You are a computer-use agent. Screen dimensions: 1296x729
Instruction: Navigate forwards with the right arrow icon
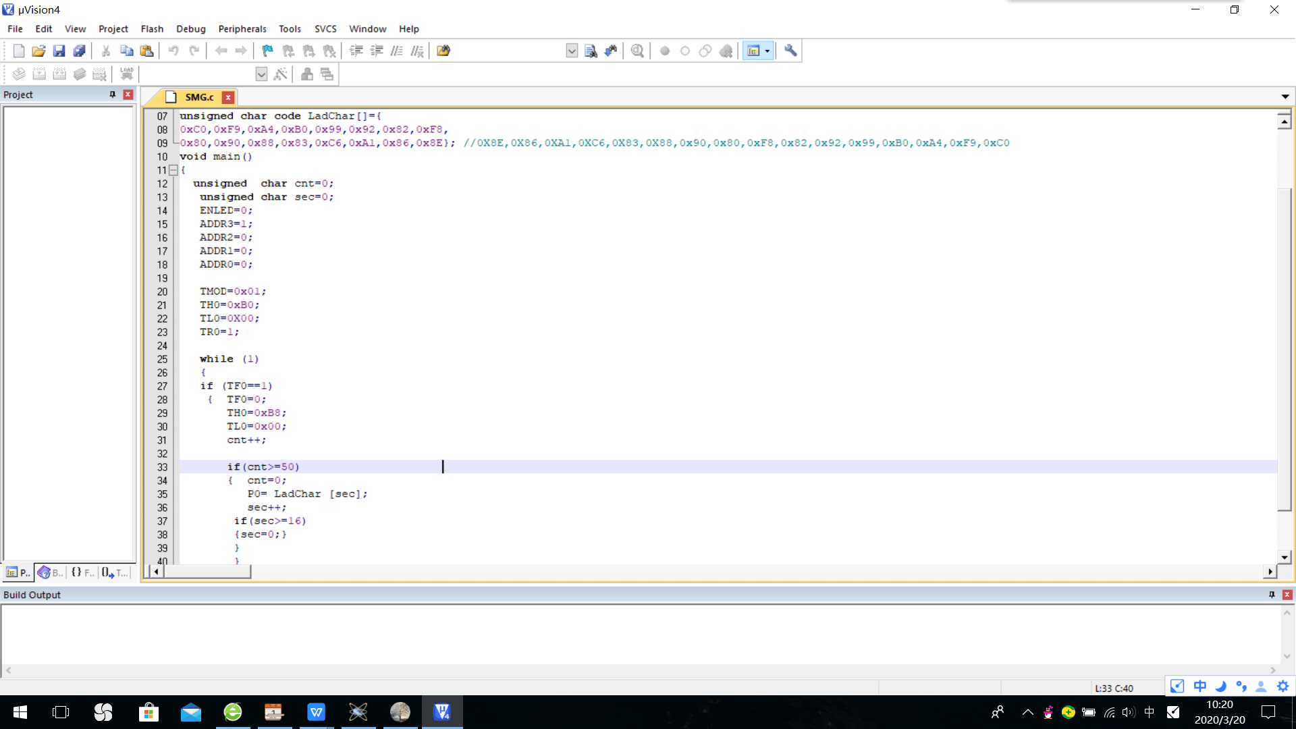(x=241, y=51)
